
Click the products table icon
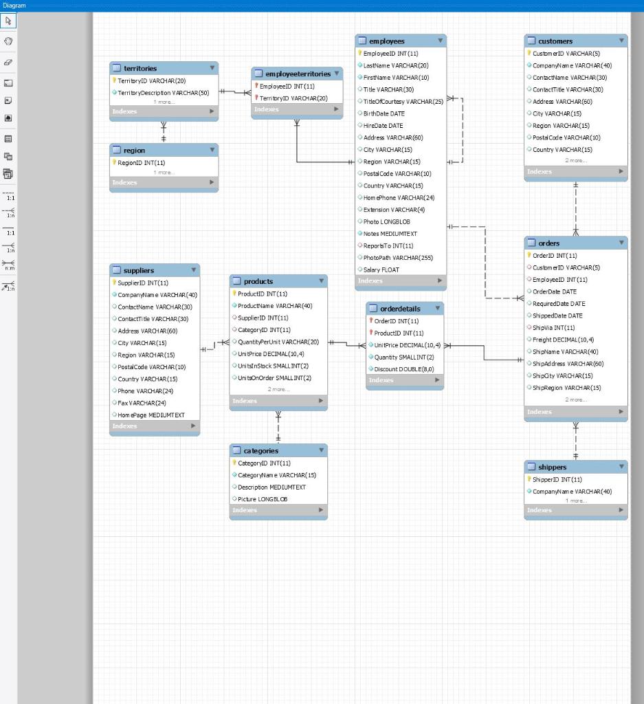click(x=237, y=281)
